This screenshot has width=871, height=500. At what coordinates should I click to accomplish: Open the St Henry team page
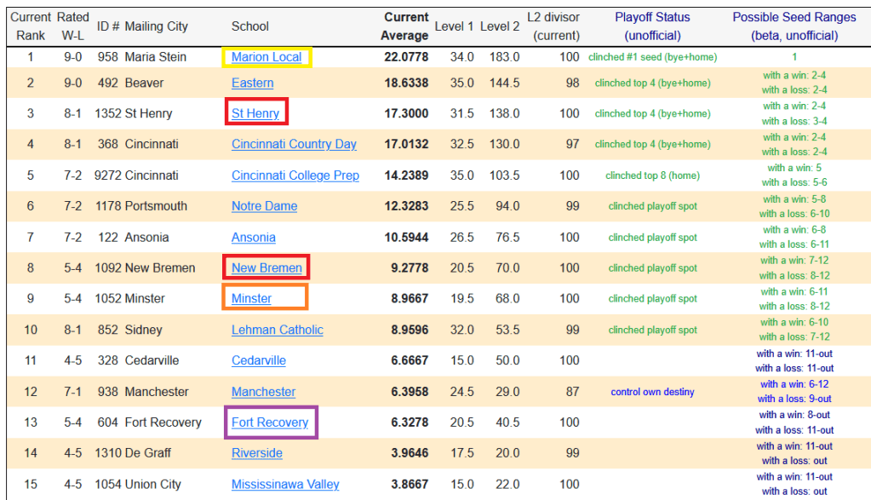pyautogui.click(x=255, y=113)
